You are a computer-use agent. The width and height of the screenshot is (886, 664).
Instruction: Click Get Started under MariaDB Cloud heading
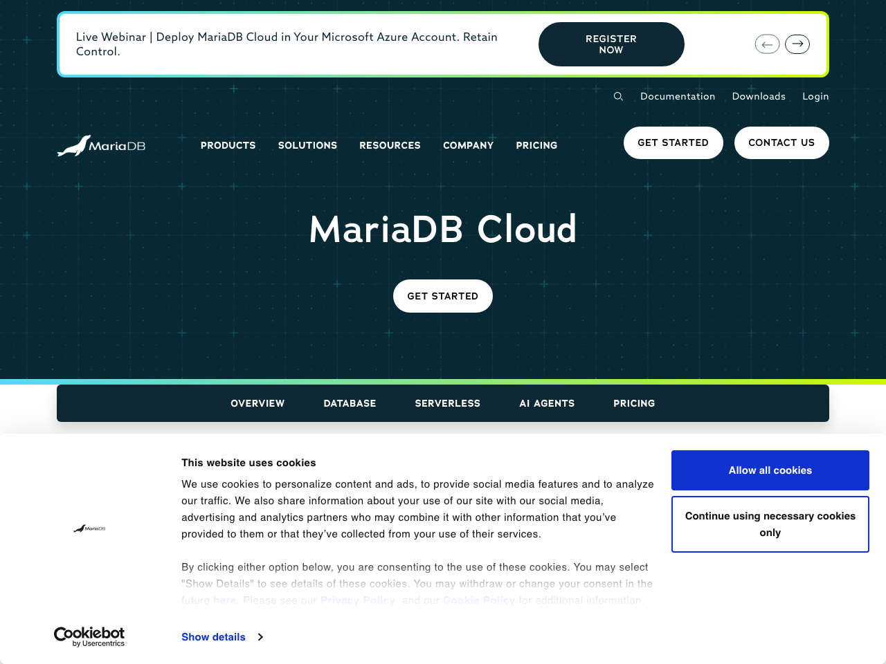click(x=442, y=296)
